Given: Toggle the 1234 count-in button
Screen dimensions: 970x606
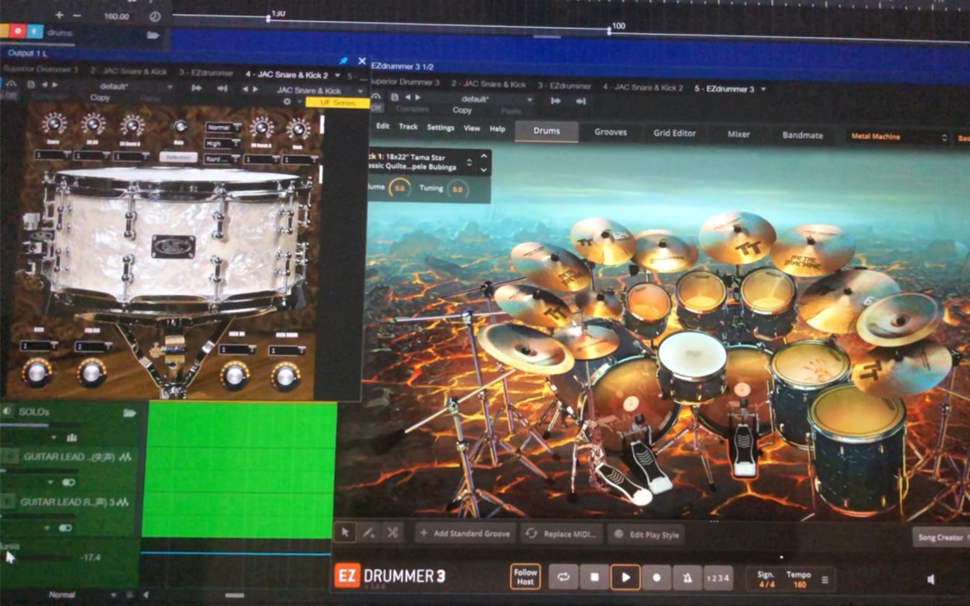Looking at the screenshot, I should (717, 578).
